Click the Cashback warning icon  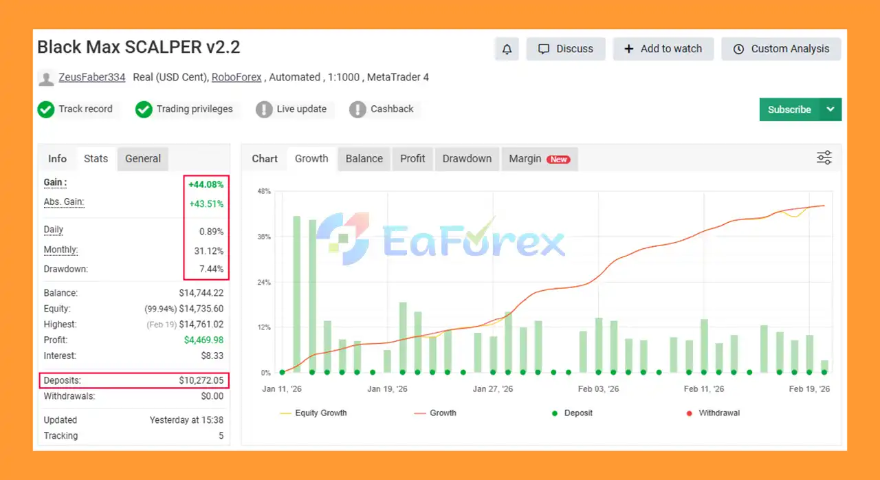[x=357, y=109]
